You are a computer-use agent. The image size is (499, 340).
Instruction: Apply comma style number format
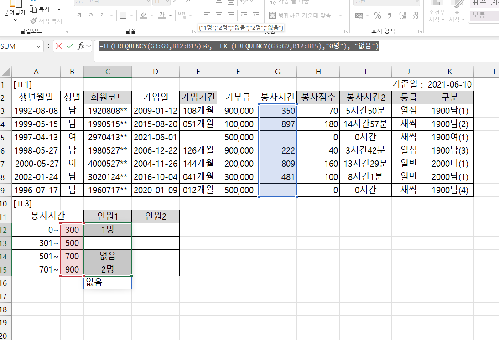pos(390,15)
